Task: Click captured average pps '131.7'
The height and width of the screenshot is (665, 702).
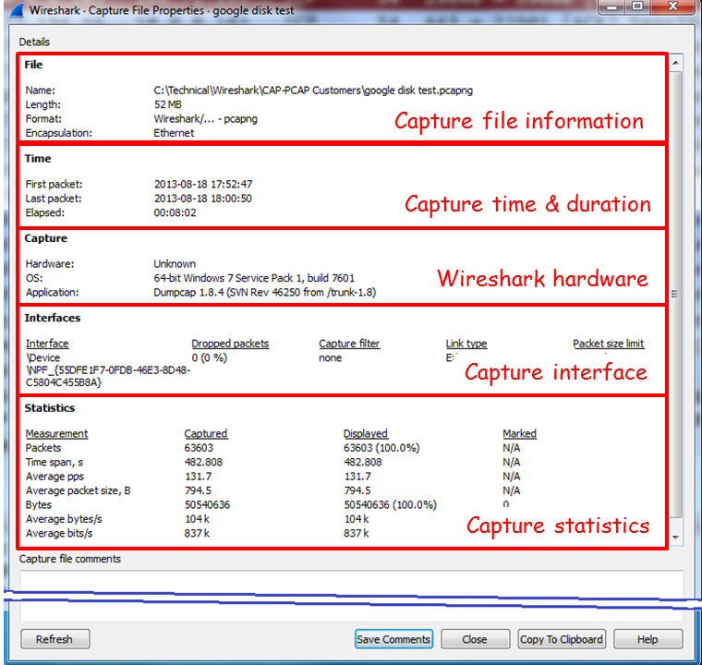Action: 199,477
